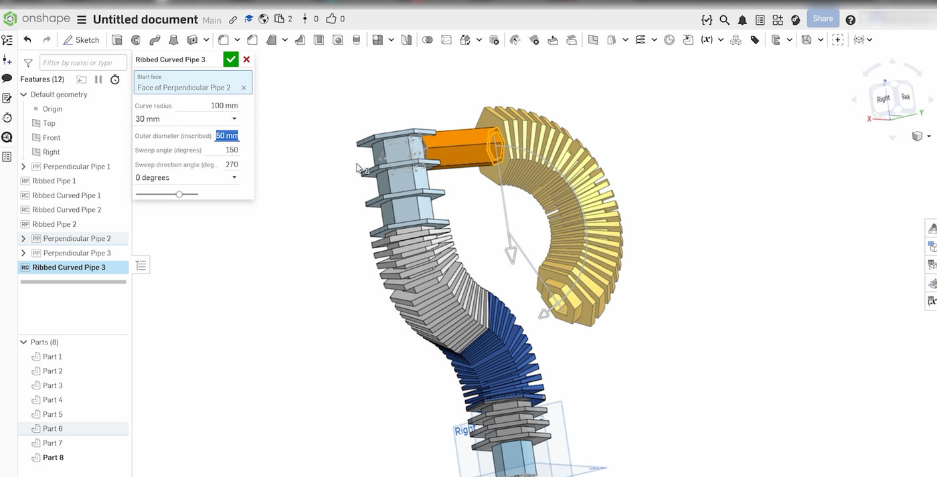The height and width of the screenshot is (477, 937).
Task: Click the Back face of view cube
Action: 906,97
